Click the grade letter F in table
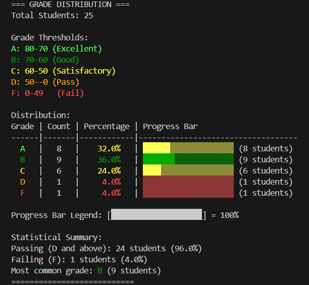 (23, 193)
